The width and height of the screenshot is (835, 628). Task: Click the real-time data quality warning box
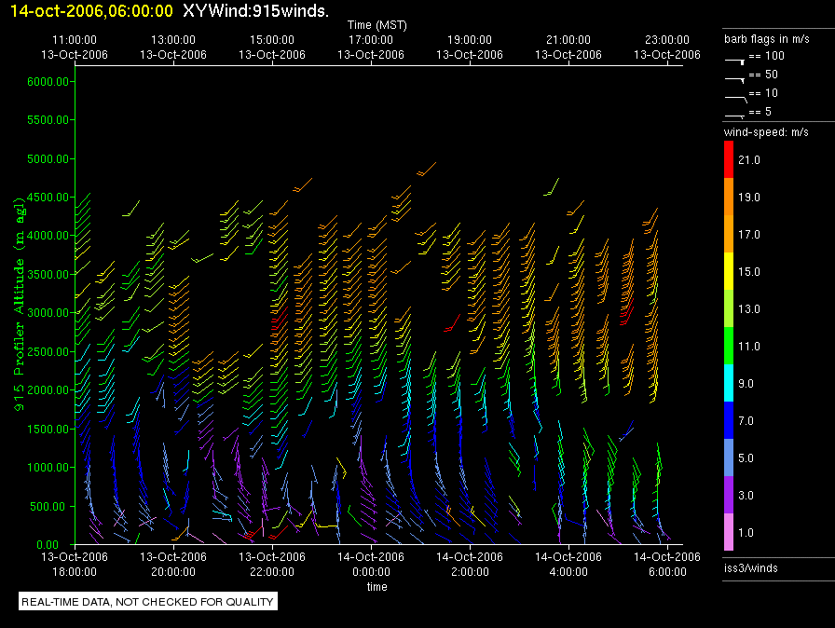[x=148, y=602]
